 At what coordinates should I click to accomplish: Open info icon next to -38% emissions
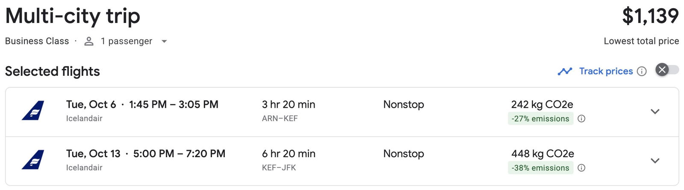581,168
